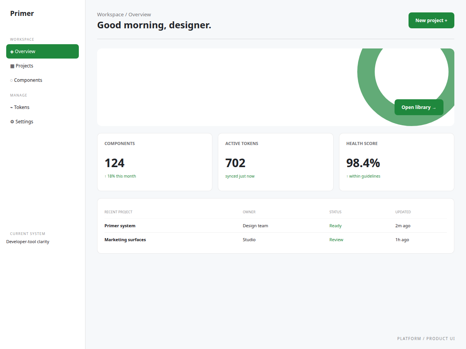Click the Recent Project column header
Viewport: 466px width, 349px height.
(118, 212)
